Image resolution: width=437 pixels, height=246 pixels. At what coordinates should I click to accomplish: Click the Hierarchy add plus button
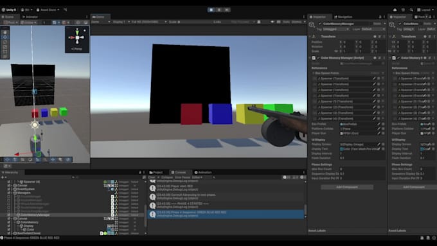3,177
